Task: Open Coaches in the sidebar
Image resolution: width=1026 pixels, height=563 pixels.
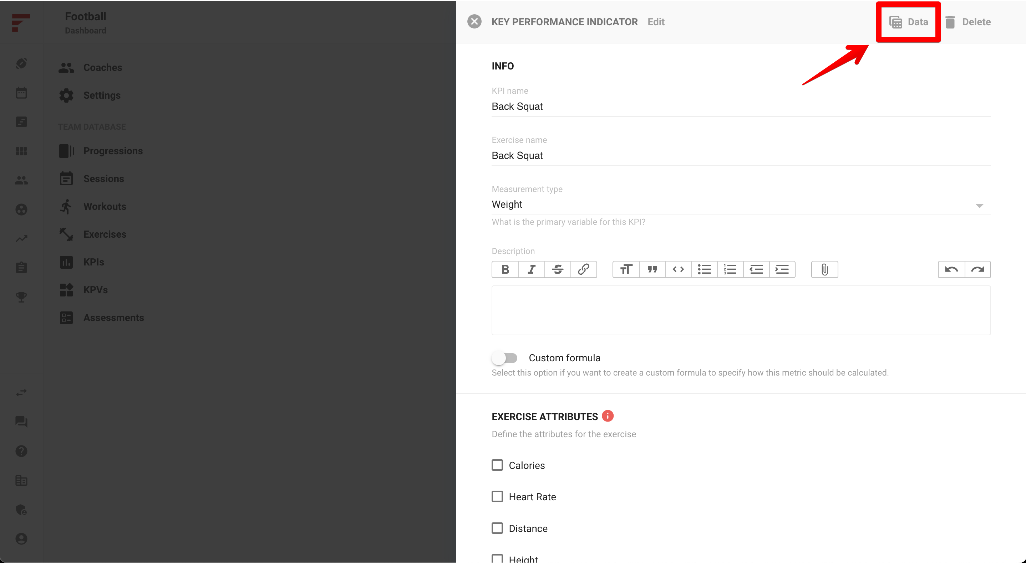Action: click(90, 67)
